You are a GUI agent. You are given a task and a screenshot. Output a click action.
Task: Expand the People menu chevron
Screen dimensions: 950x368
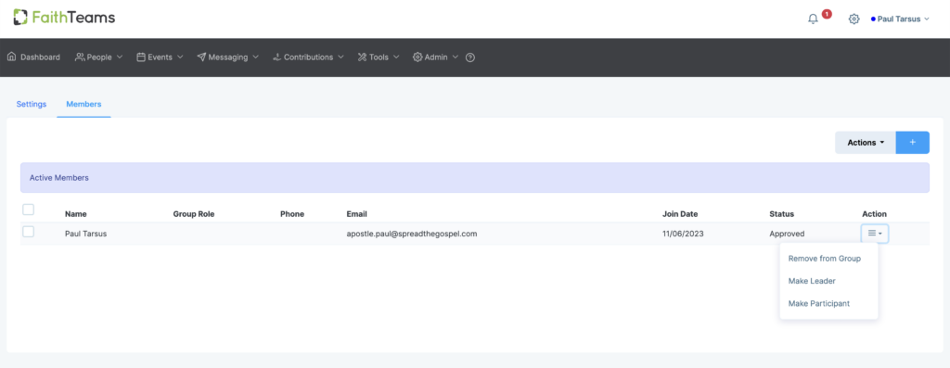click(x=120, y=57)
